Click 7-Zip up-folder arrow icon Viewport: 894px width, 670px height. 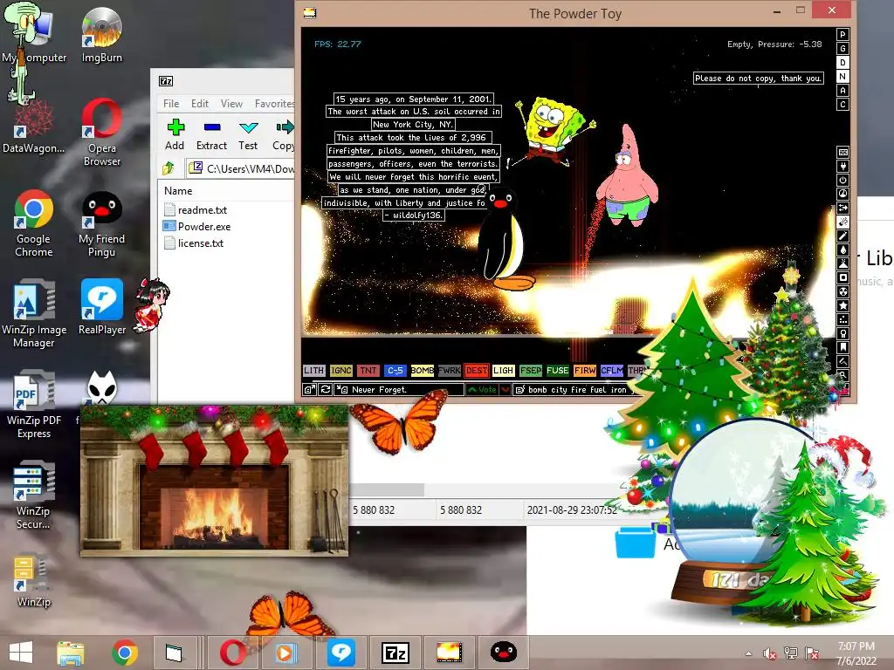click(168, 168)
